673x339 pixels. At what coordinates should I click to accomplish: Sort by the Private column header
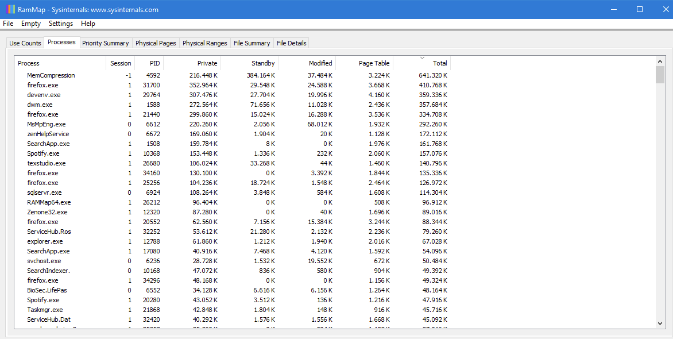tap(192, 63)
